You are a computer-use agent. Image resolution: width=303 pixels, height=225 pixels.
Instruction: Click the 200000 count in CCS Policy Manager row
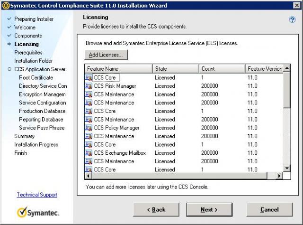coord(209,128)
